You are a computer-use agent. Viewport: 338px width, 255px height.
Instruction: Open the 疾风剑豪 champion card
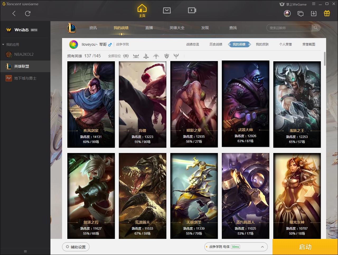click(x=91, y=104)
